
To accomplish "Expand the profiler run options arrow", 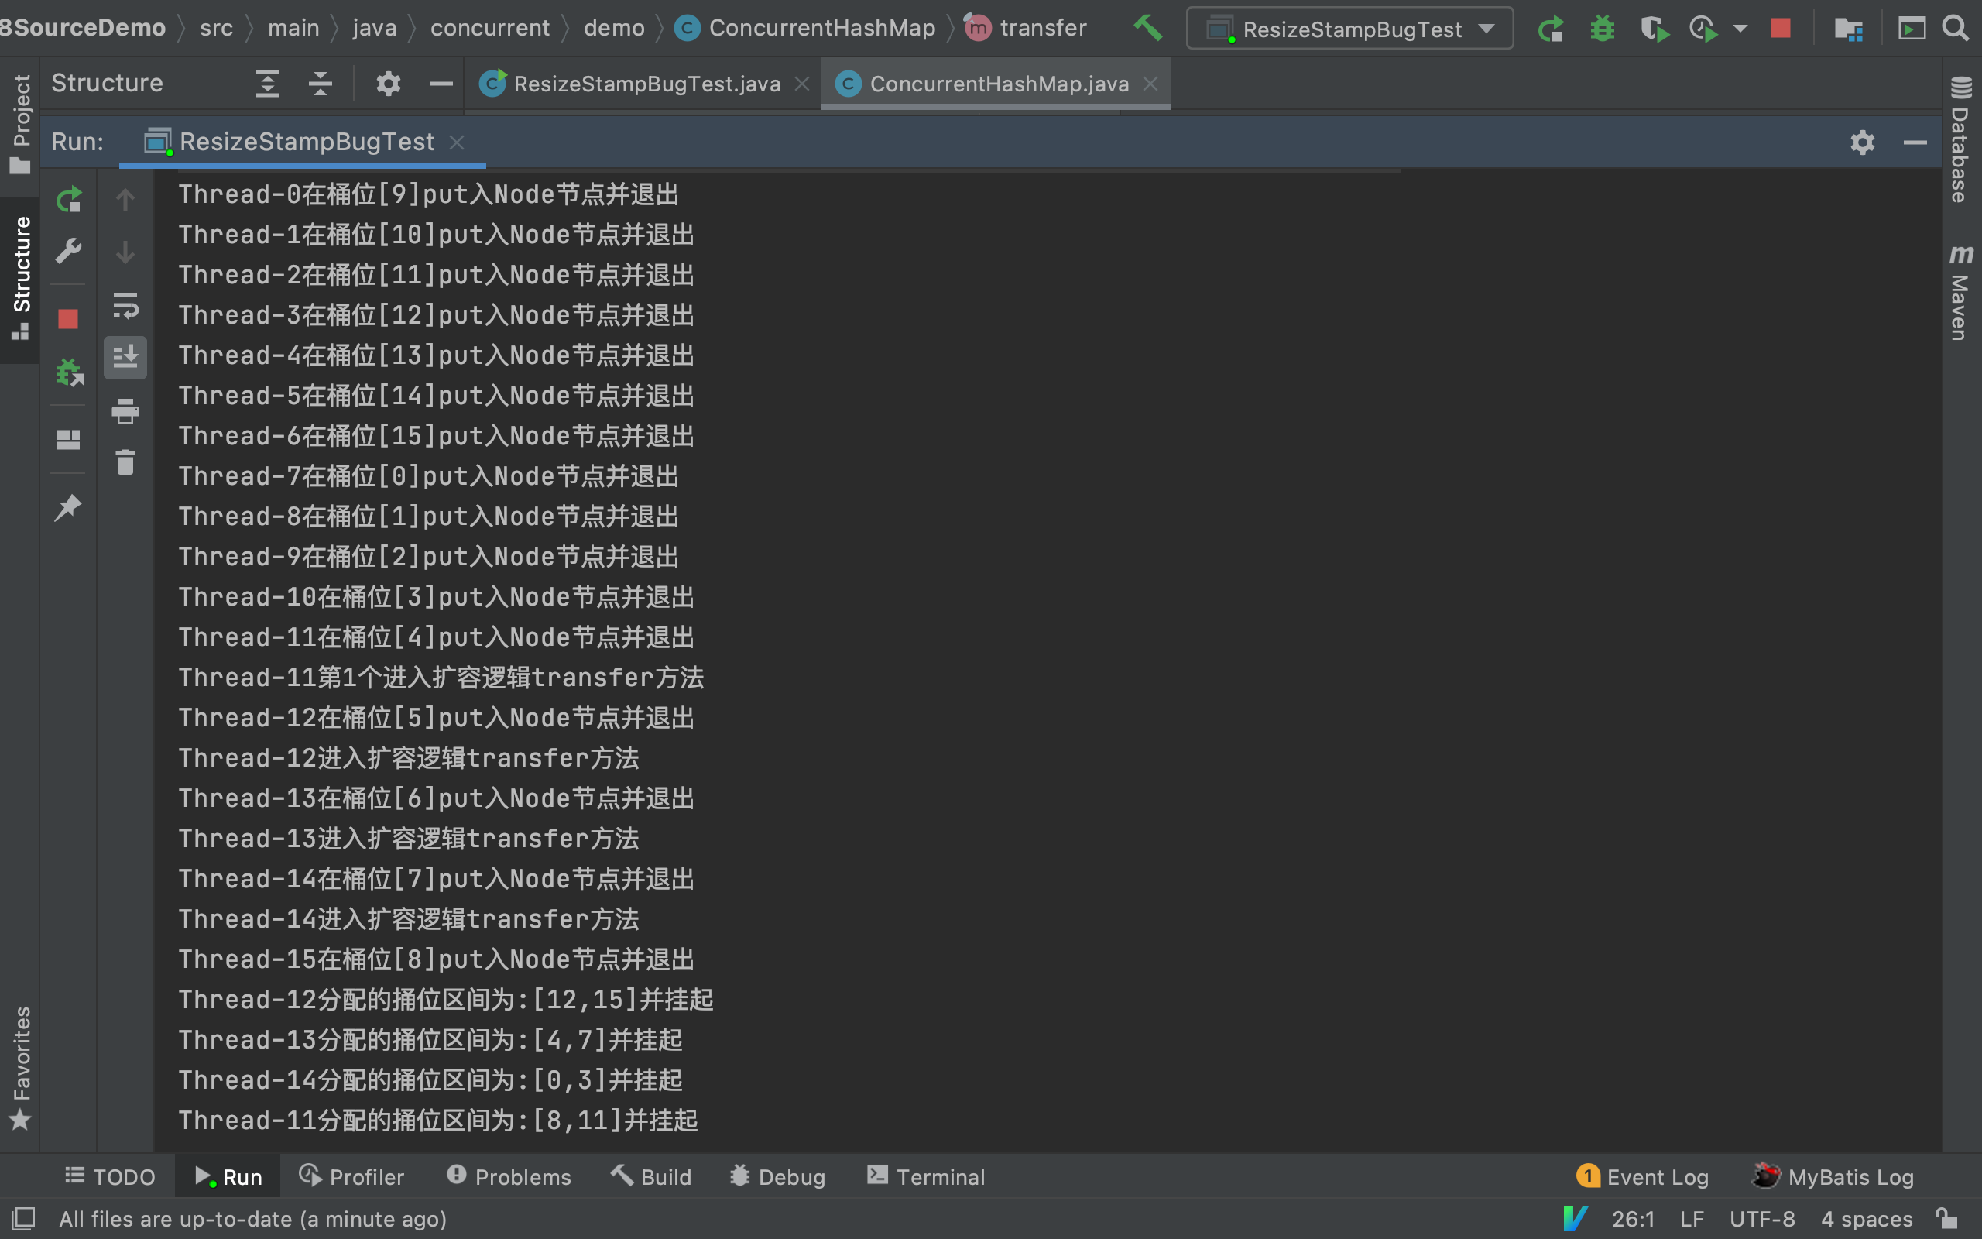I will pos(1740,29).
